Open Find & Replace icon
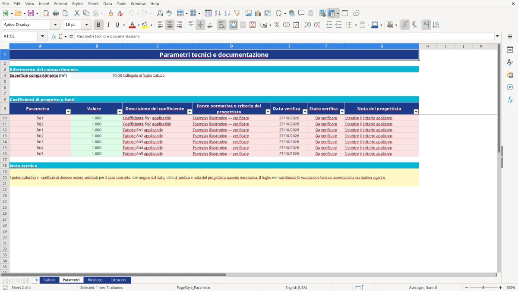The image size is (518, 291). point(160,13)
